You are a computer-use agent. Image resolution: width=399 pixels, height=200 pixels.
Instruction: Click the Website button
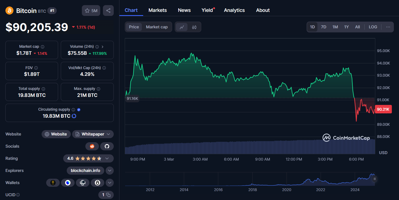point(56,134)
